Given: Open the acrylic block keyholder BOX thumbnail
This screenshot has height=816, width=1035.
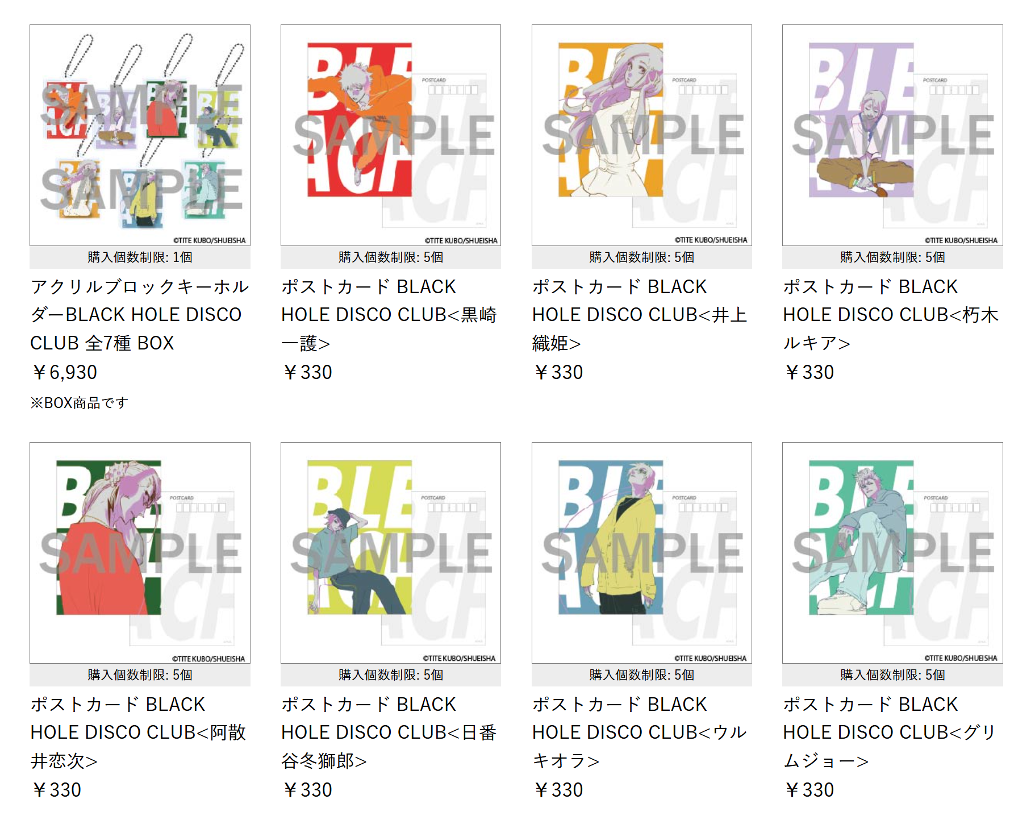Looking at the screenshot, I should 140,135.
